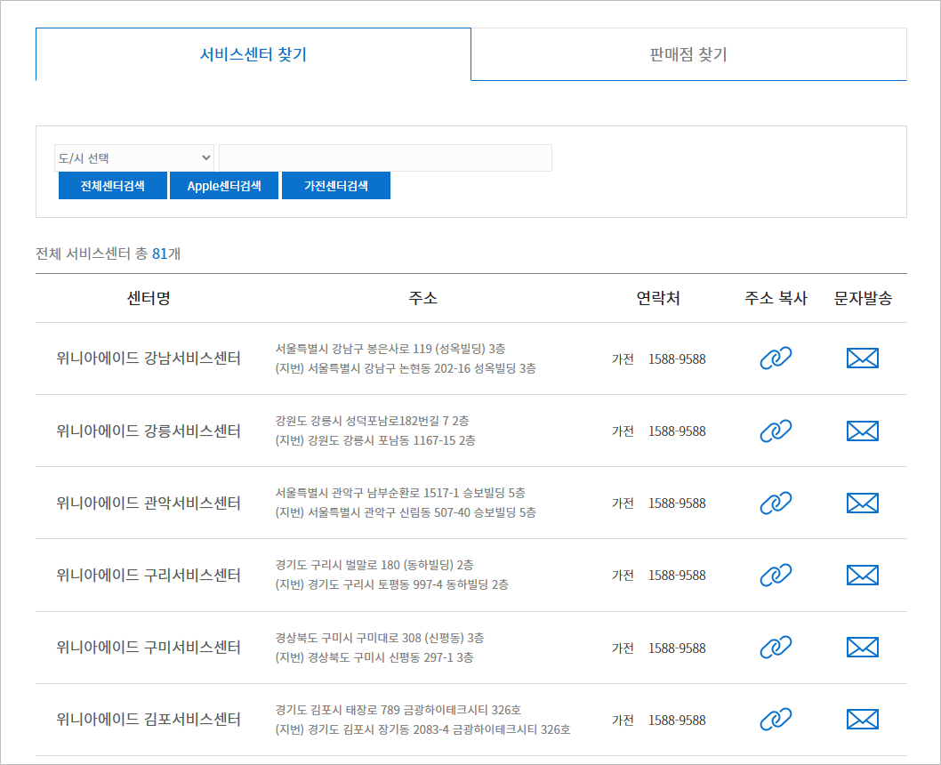Click the 문자발송 envelope icon for 관악서비스센터
The height and width of the screenshot is (765, 941).
(862, 503)
